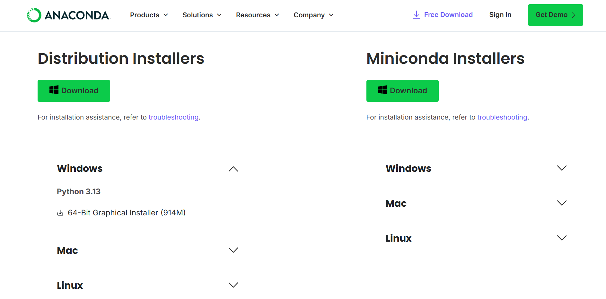
Task: Open the Solutions menu
Action: 202,15
